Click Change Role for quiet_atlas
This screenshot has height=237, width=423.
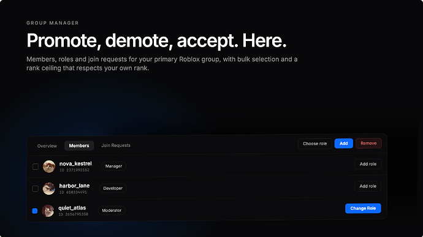(363, 208)
